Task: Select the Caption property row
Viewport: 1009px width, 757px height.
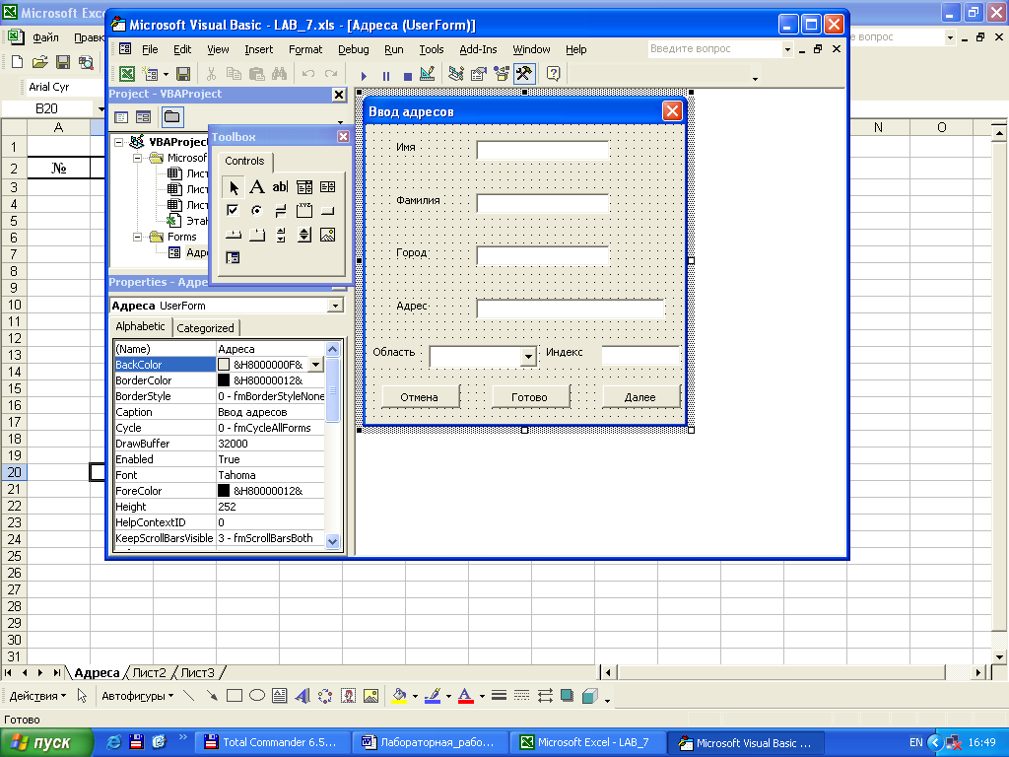Action: [x=220, y=412]
